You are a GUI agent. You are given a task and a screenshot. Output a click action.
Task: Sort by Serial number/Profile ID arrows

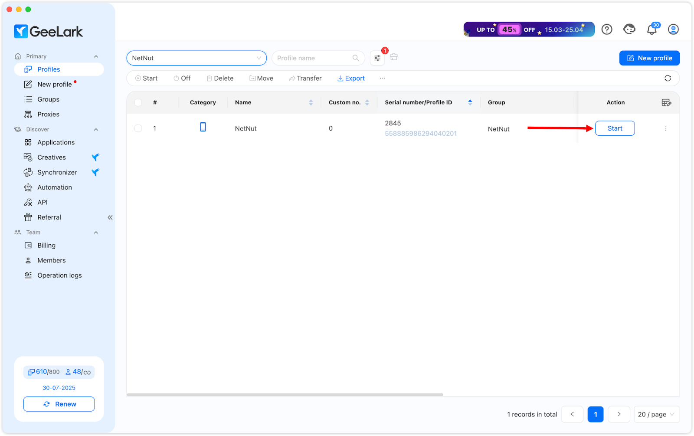[x=470, y=102]
